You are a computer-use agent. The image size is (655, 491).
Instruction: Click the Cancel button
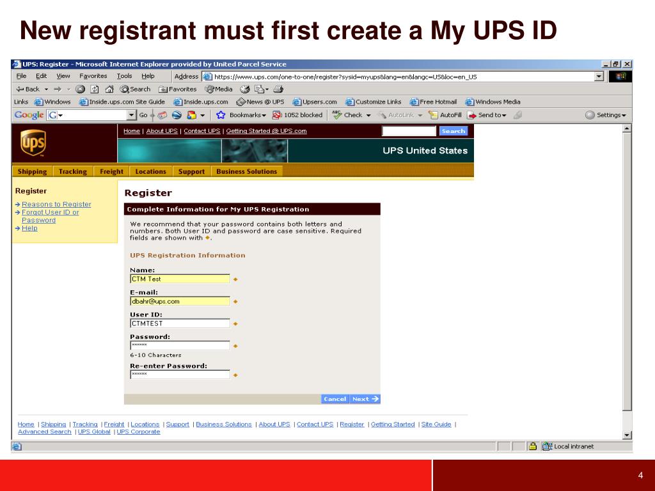[335, 399]
